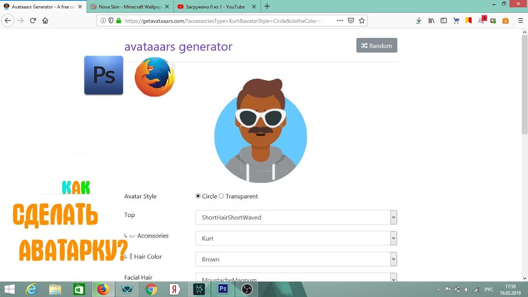528x297 pixels.
Task: Open page actions three-dot menu
Action: tap(340, 21)
